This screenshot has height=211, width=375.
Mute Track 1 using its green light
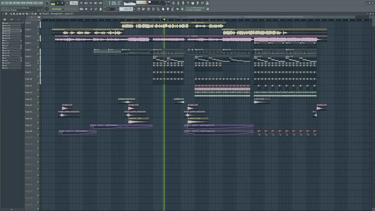coord(38,27)
